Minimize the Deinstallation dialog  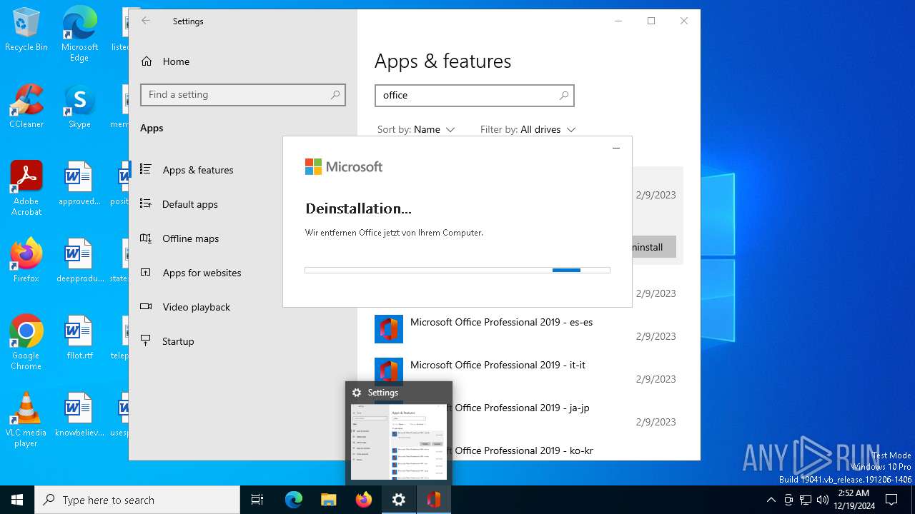coord(616,148)
